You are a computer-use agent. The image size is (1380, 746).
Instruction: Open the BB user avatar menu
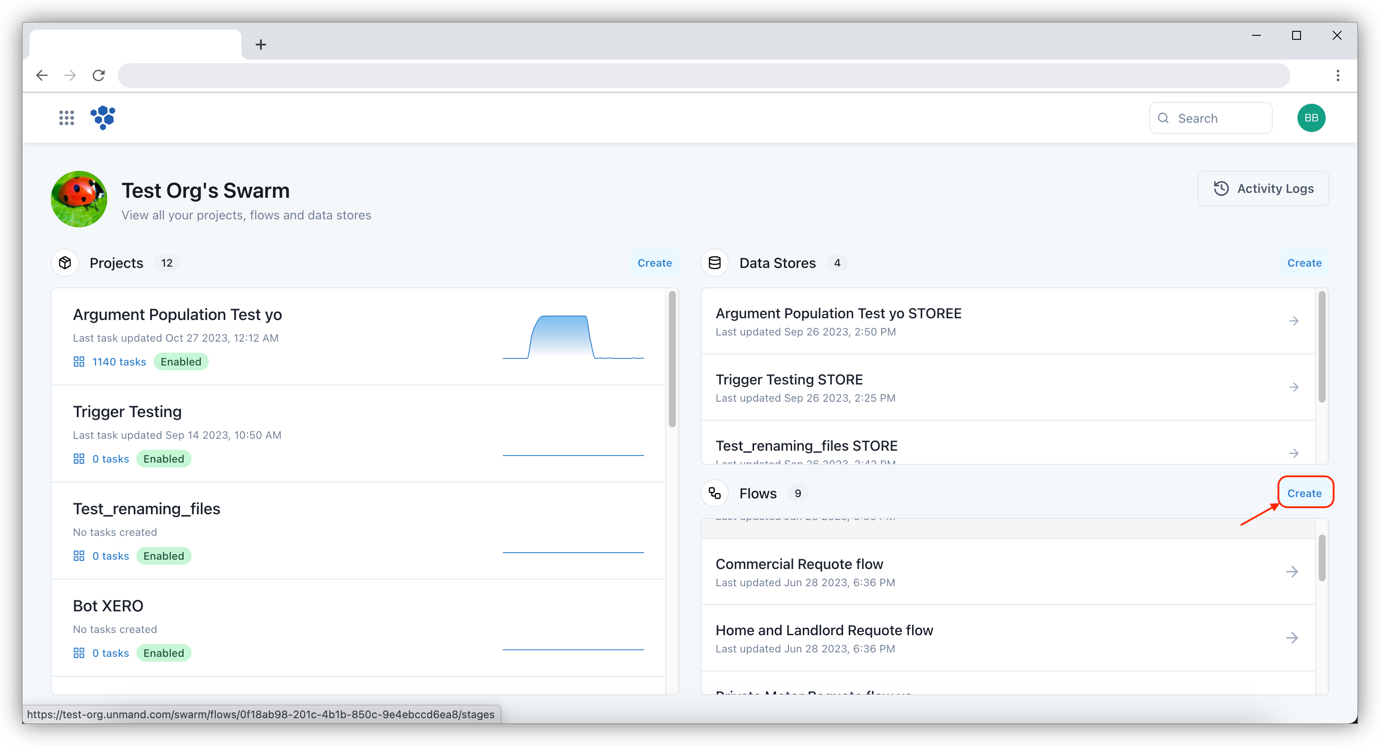pyautogui.click(x=1310, y=118)
